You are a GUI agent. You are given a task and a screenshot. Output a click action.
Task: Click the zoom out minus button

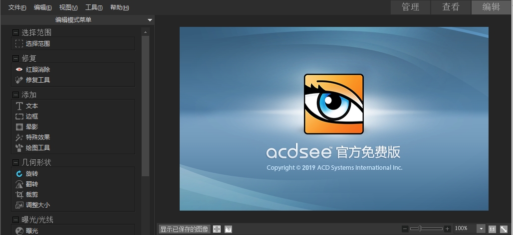[x=405, y=229]
